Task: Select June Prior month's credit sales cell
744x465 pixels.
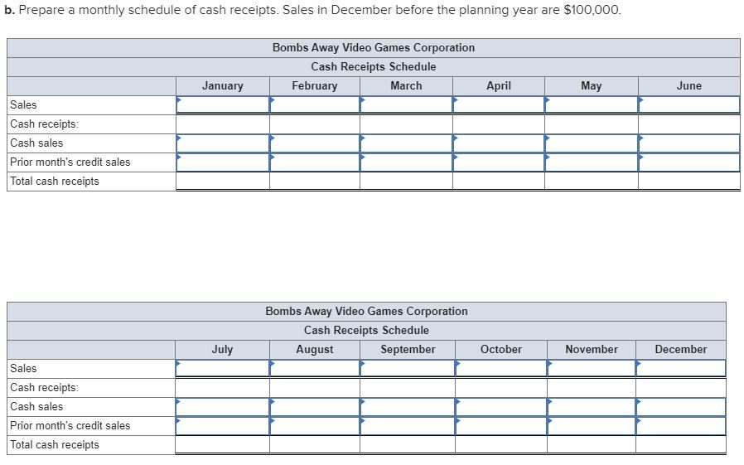Action: (688, 162)
